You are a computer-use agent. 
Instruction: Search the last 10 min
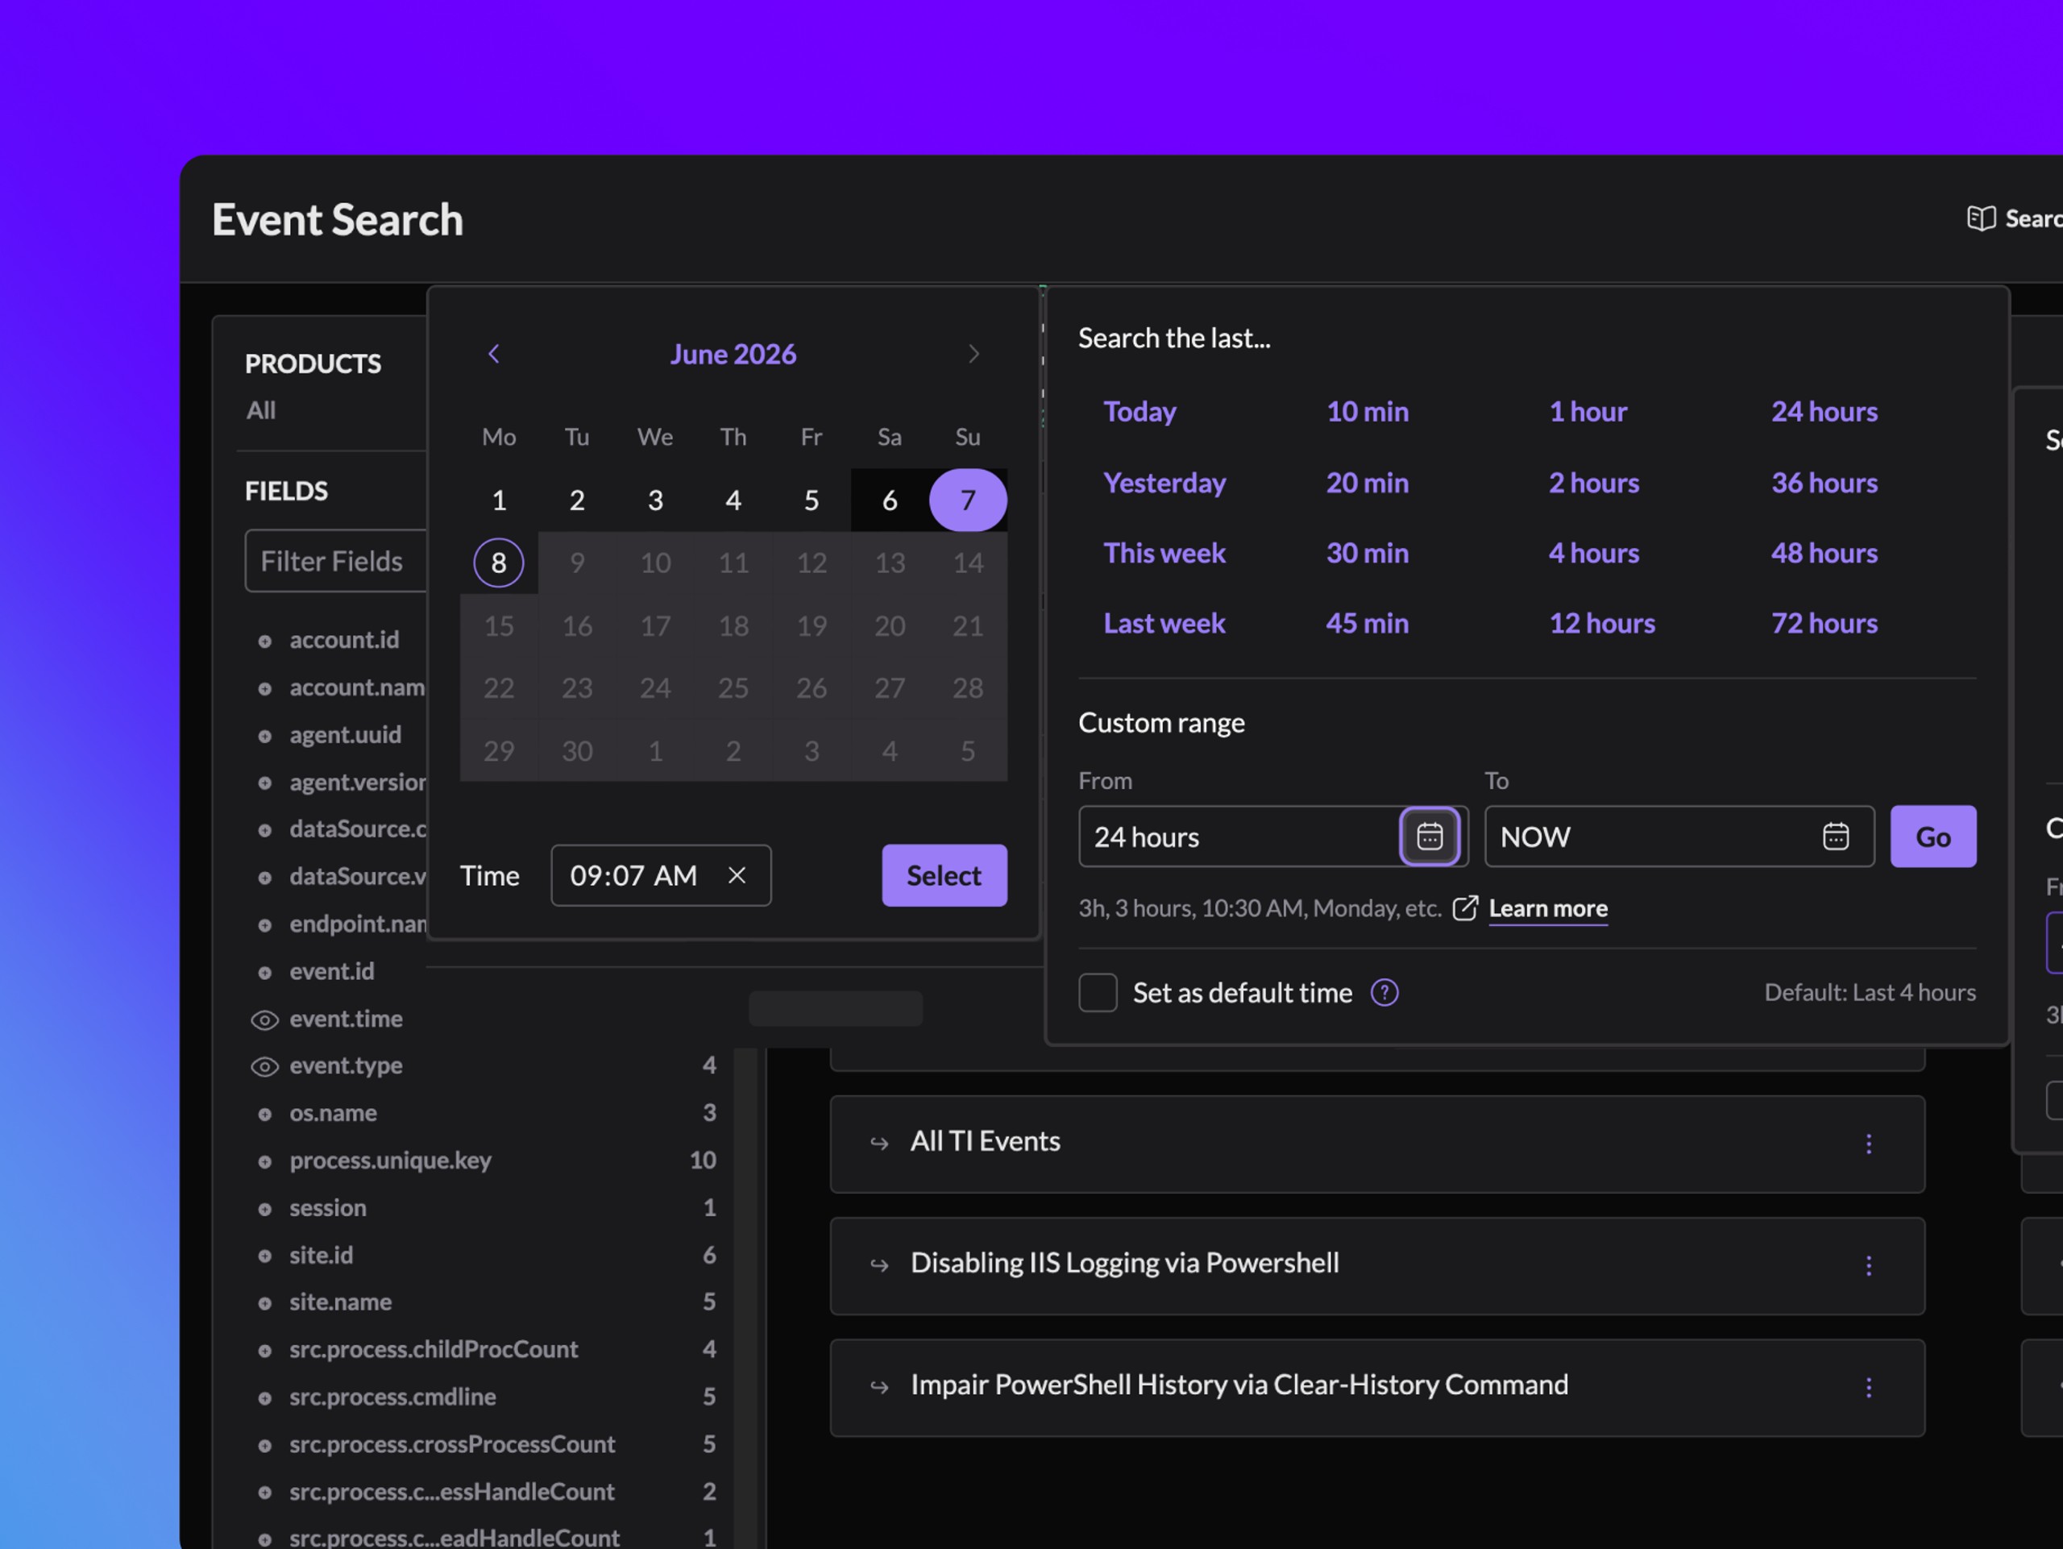point(1368,412)
